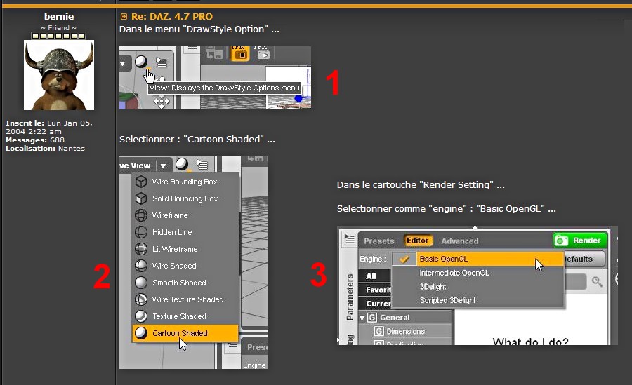The image size is (632, 385).
Task: Choose Wireframe from the draw style menu
Action: pyautogui.click(x=186, y=215)
